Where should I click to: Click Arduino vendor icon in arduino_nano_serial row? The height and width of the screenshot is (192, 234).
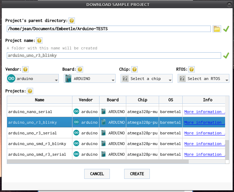click(x=76, y=111)
